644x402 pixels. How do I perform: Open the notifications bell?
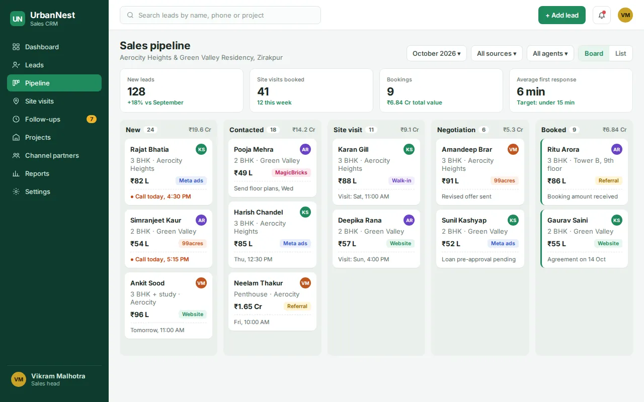click(602, 15)
